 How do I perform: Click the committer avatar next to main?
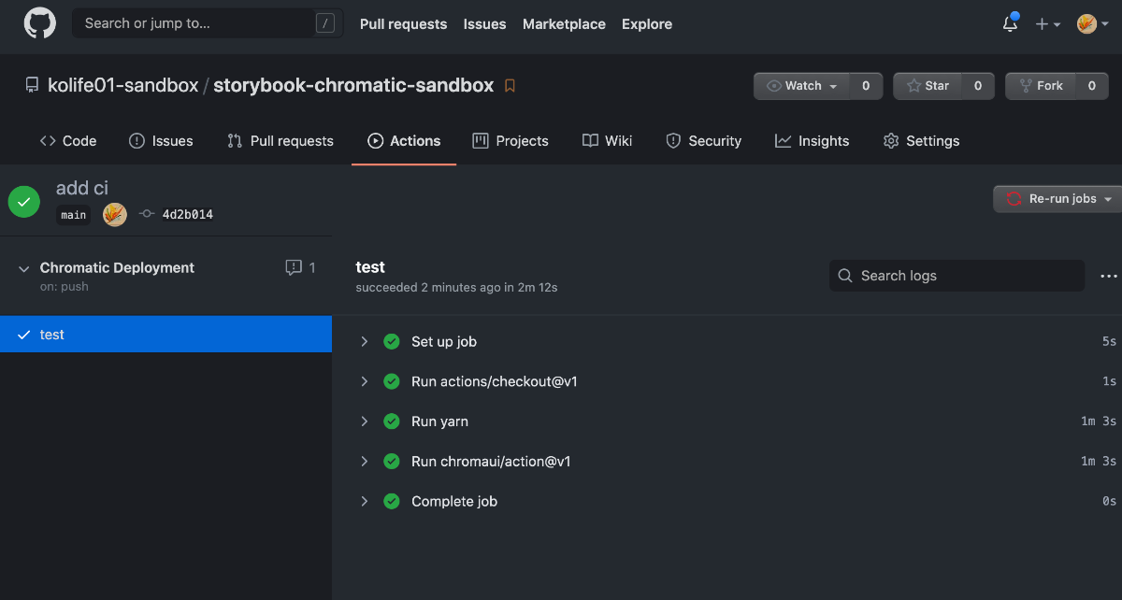point(114,214)
